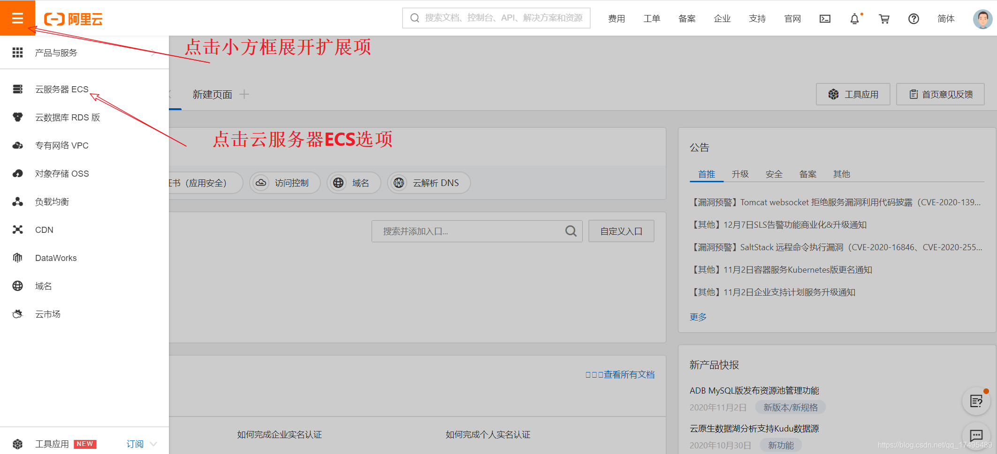Open the Cloud Shell terminal icon
997x454 pixels.
pos(825,19)
